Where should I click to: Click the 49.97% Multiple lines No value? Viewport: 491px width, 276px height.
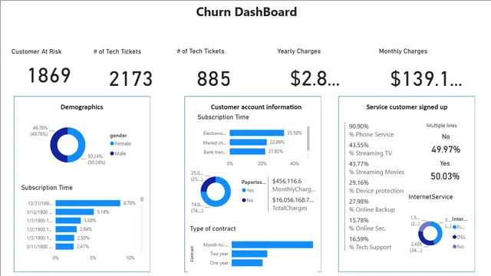pos(446,149)
